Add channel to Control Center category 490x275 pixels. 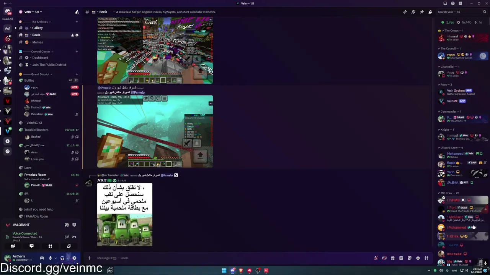77,52
